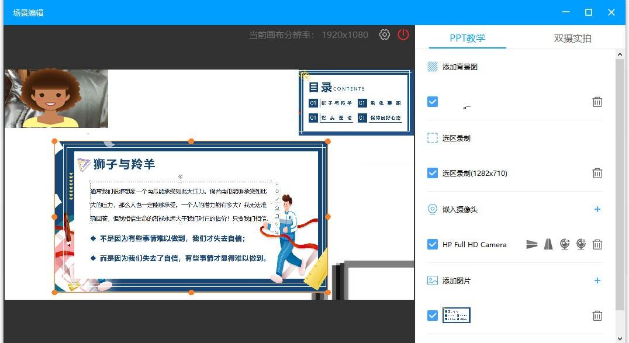
Task: Click the 选区录制 region recording option
Action: click(456, 138)
